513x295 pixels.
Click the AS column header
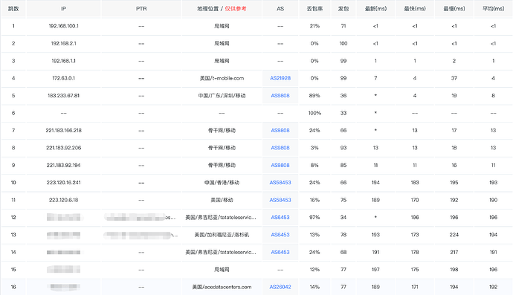click(x=280, y=9)
